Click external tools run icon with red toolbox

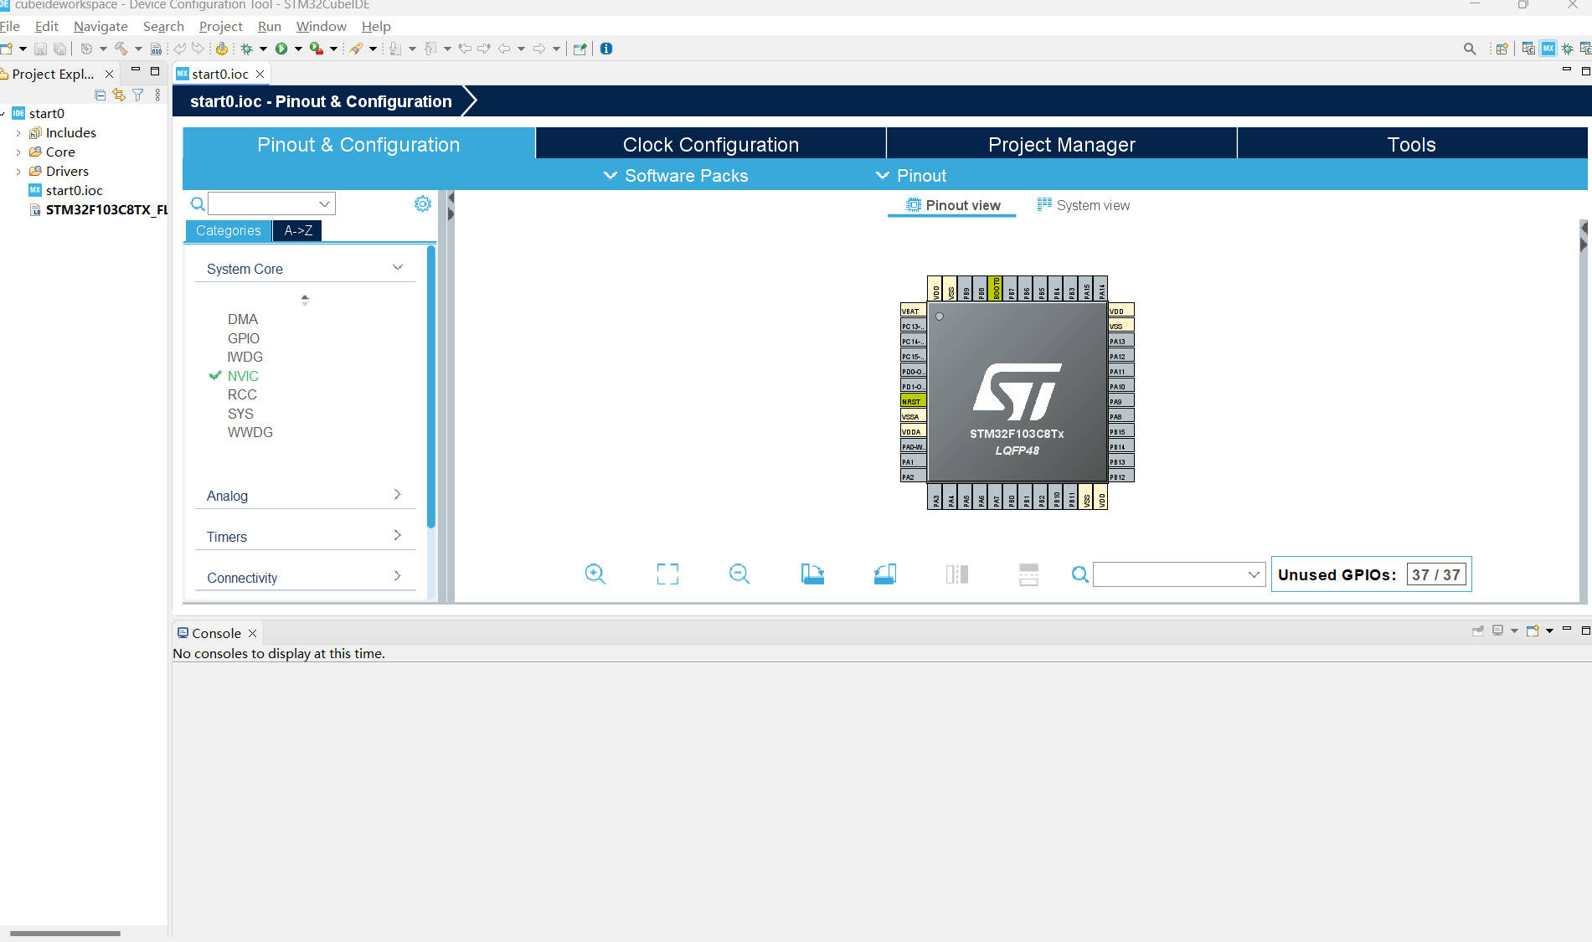coord(317,49)
